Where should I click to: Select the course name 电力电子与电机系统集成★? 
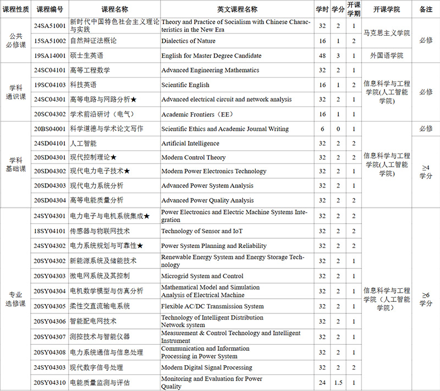pyautogui.click(x=109, y=216)
